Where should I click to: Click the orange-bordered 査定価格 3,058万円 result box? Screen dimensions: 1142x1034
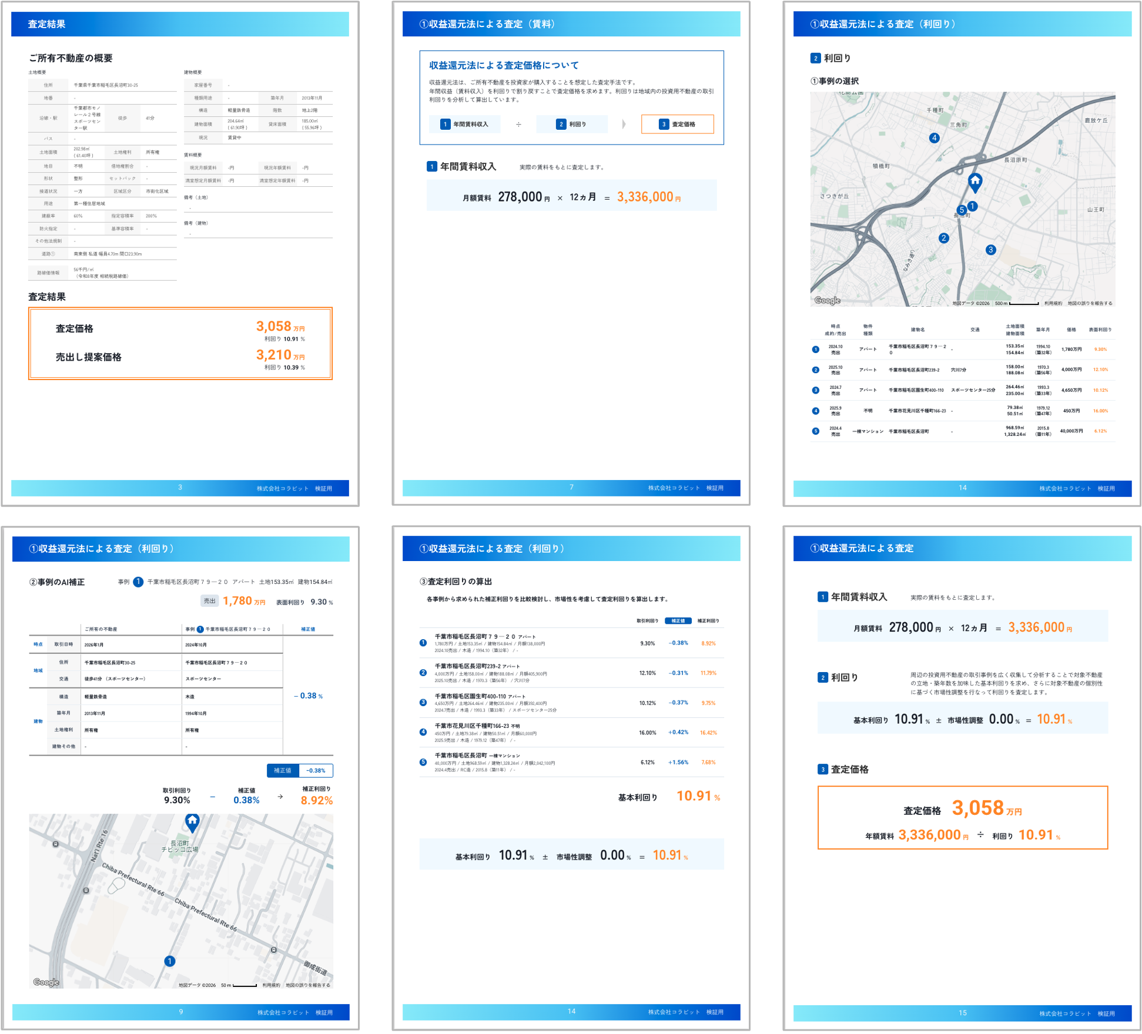[x=962, y=817]
